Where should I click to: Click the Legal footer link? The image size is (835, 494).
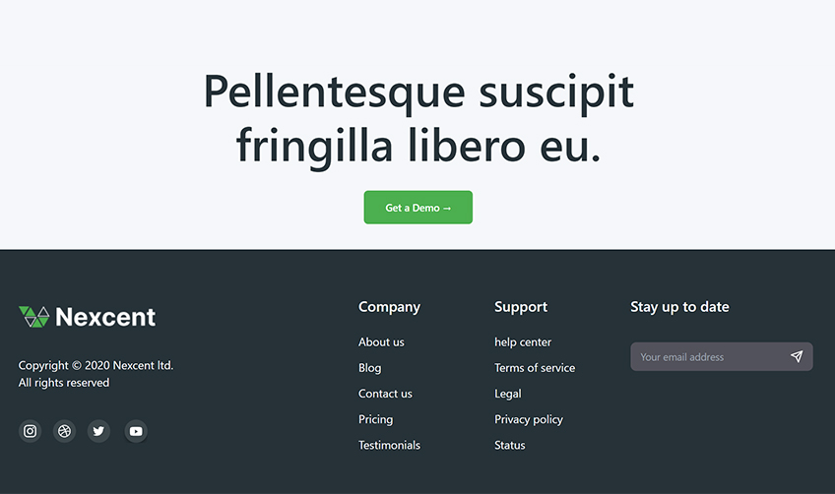coord(508,394)
